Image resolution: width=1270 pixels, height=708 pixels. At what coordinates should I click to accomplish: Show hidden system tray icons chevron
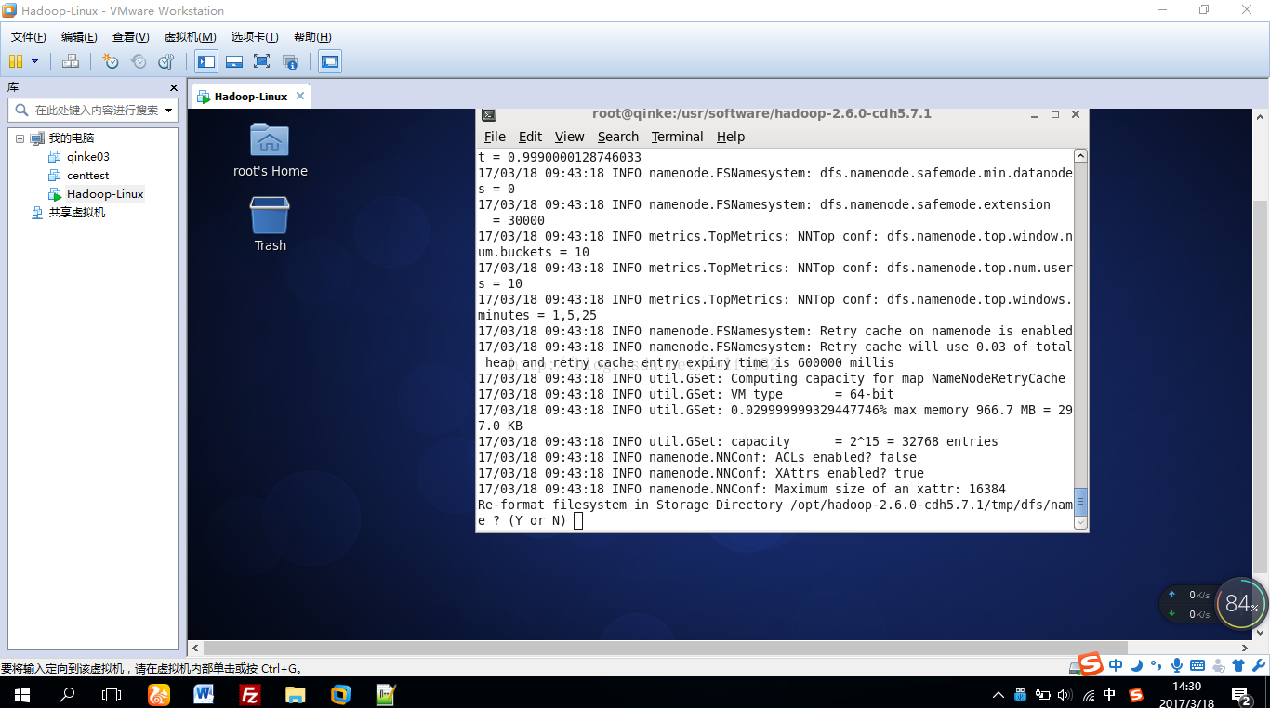(999, 695)
